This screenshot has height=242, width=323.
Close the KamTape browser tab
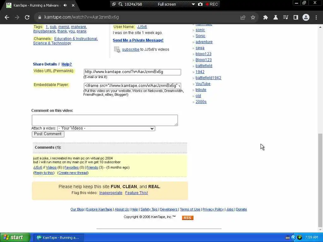[73, 5]
